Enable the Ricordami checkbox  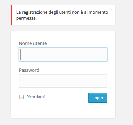pos(21,97)
